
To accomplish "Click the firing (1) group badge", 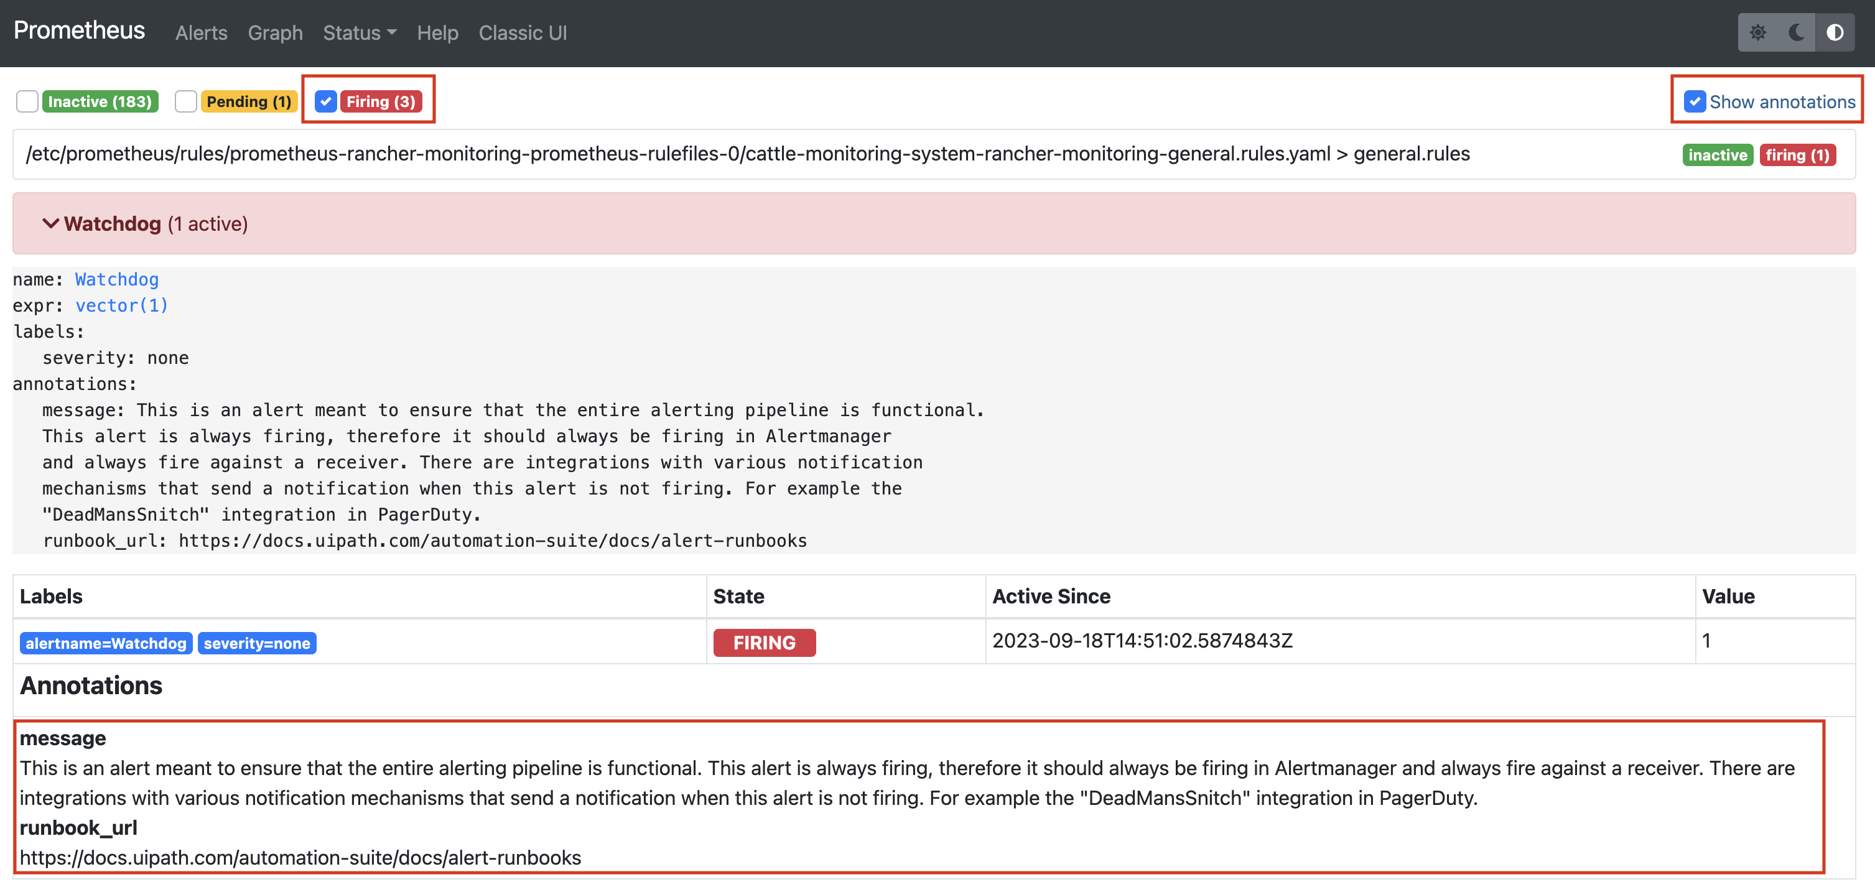I will point(1797,155).
